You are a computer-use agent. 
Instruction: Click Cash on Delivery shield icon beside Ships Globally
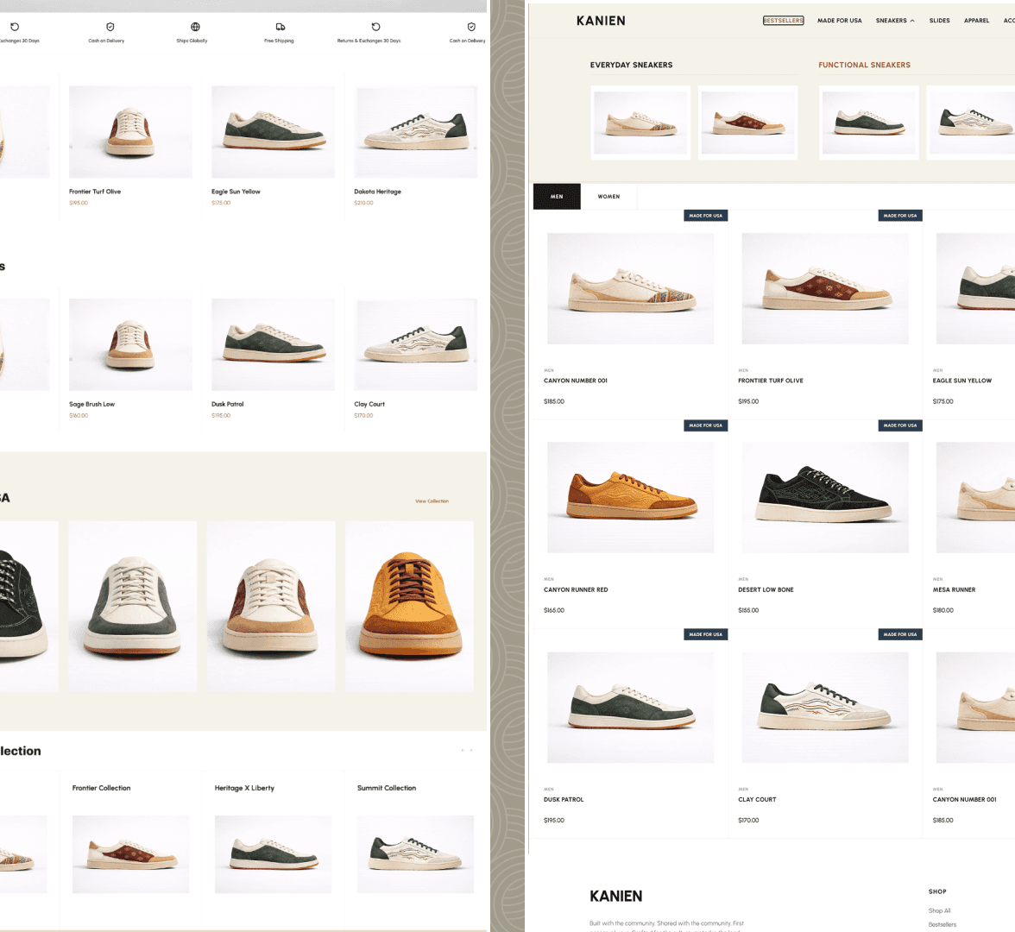(x=110, y=27)
